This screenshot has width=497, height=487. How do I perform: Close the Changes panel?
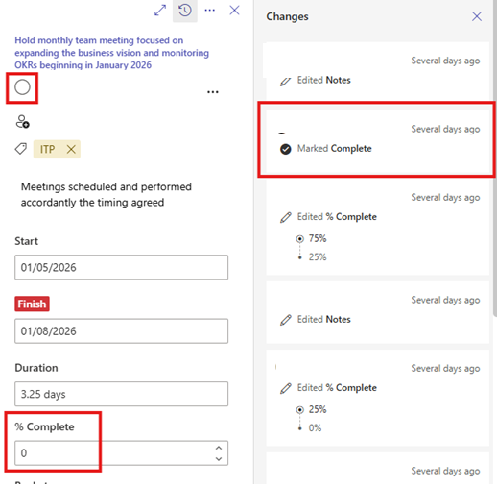[477, 16]
